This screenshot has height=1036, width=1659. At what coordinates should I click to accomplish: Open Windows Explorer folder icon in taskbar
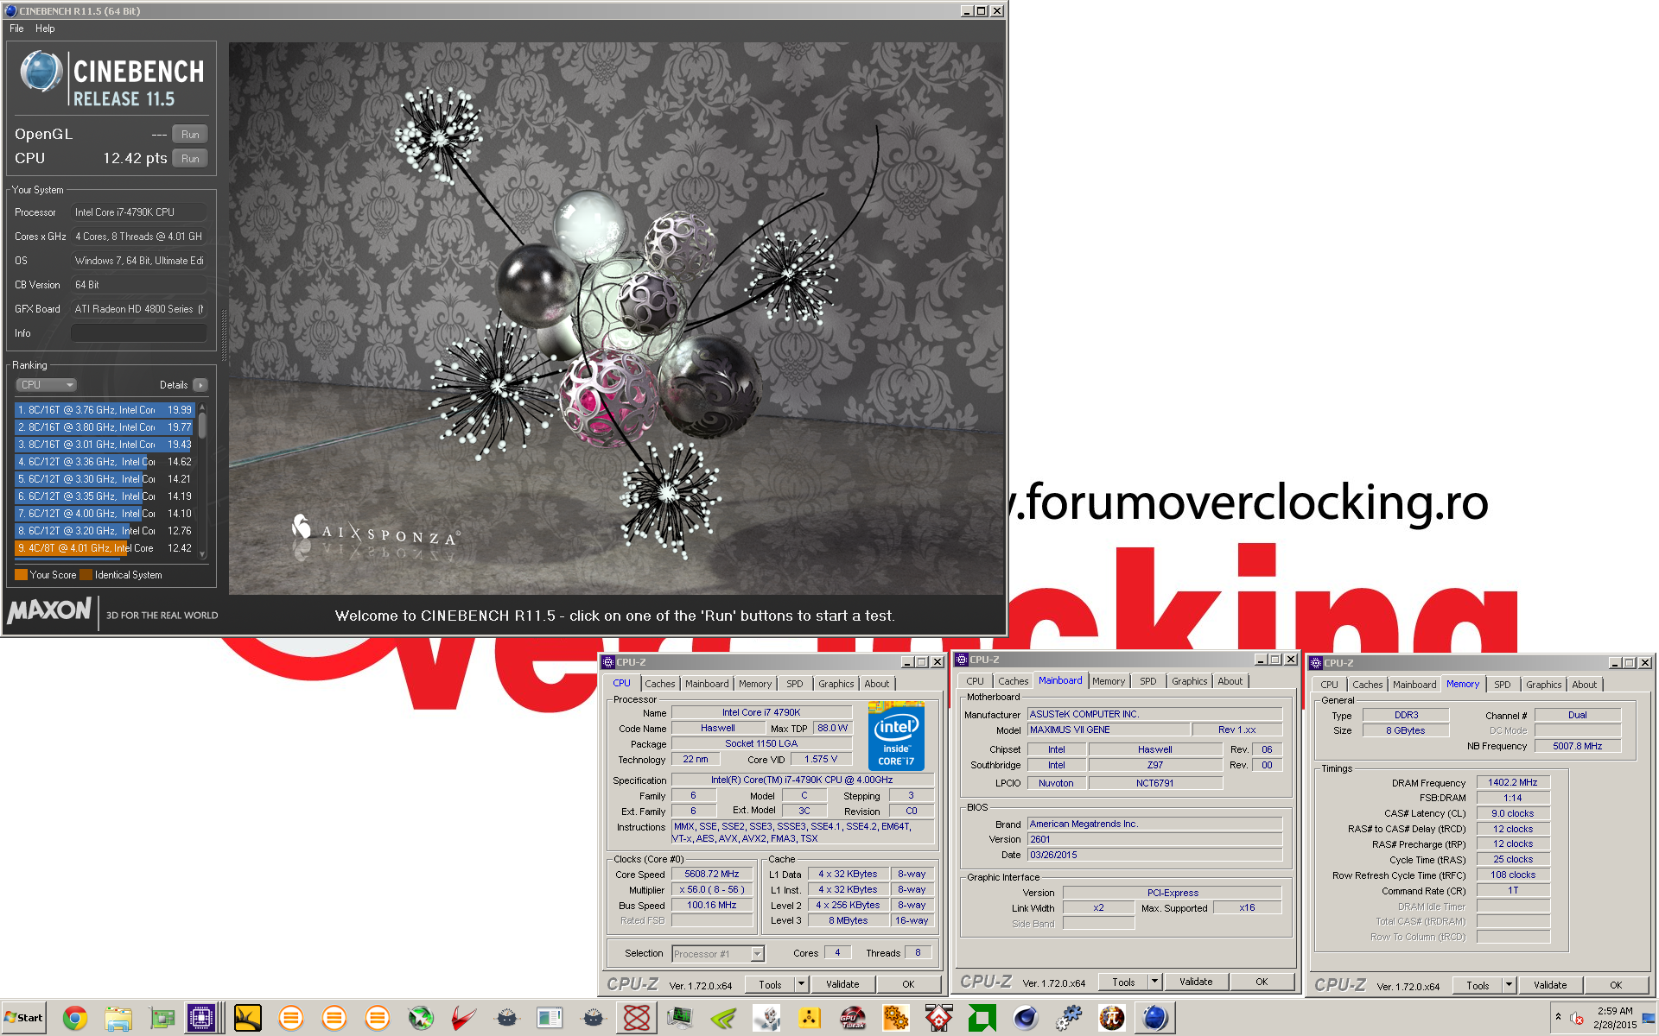click(118, 1018)
